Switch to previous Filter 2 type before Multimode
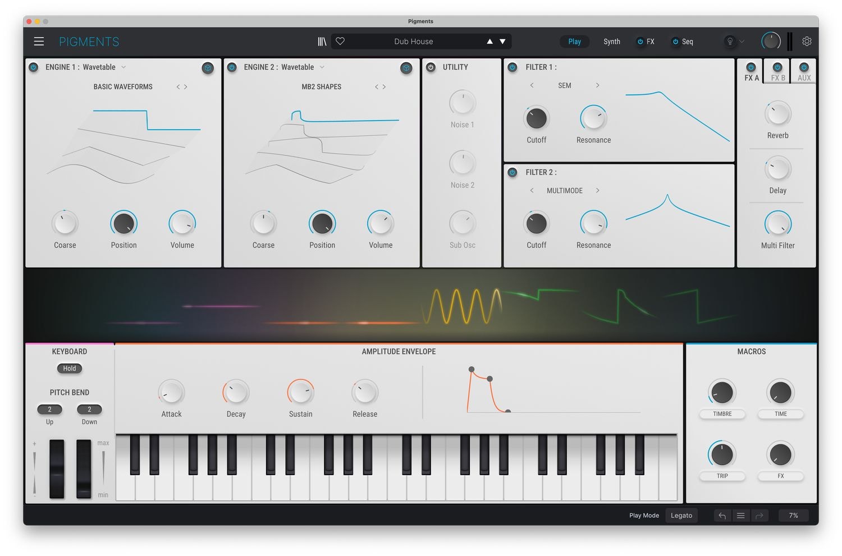Image resolution: width=842 pixels, height=556 pixels. click(532, 191)
